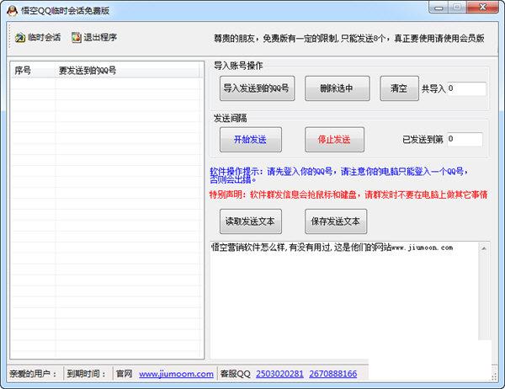Click the 共导入 label
This screenshot has height=389, width=505.
click(433, 88)
